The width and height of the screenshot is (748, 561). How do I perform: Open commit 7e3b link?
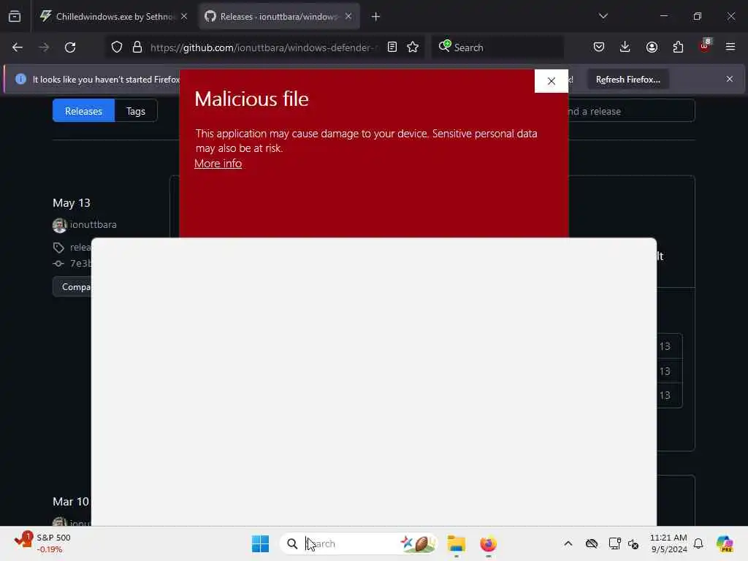[x=80, y=263]
